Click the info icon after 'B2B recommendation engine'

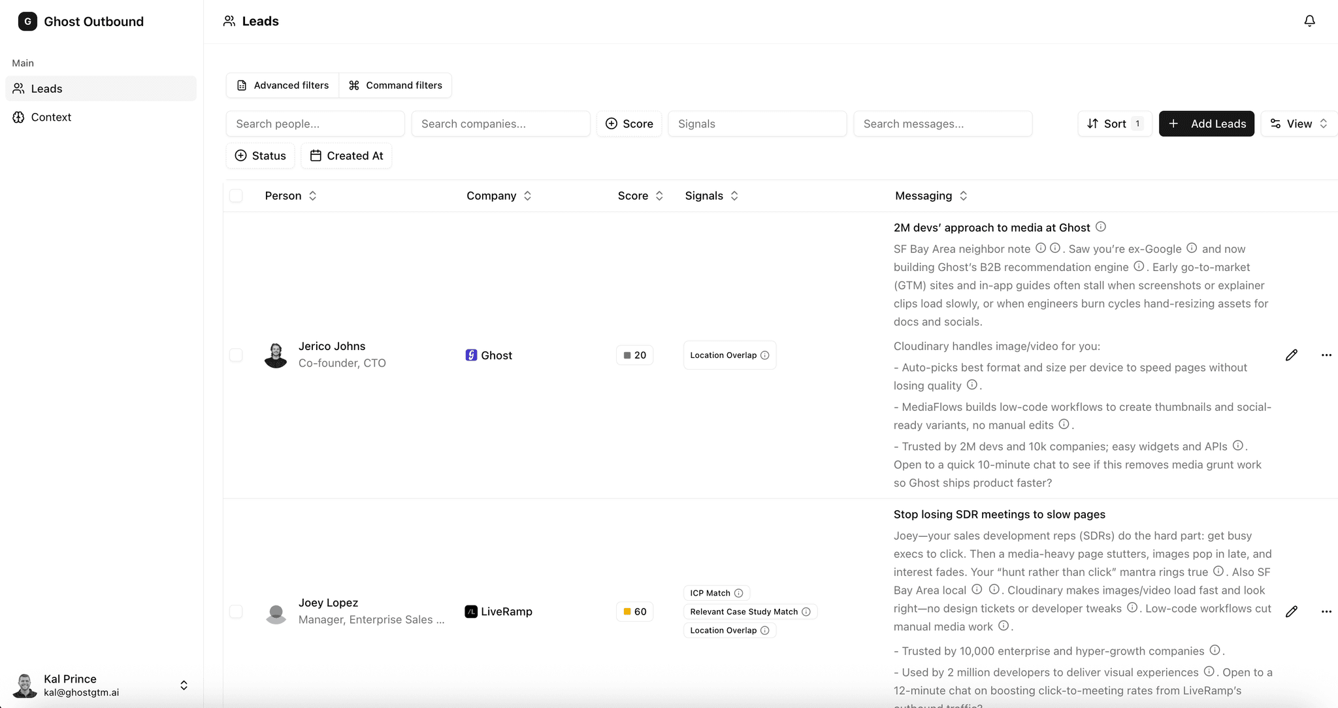[1139, 266]
